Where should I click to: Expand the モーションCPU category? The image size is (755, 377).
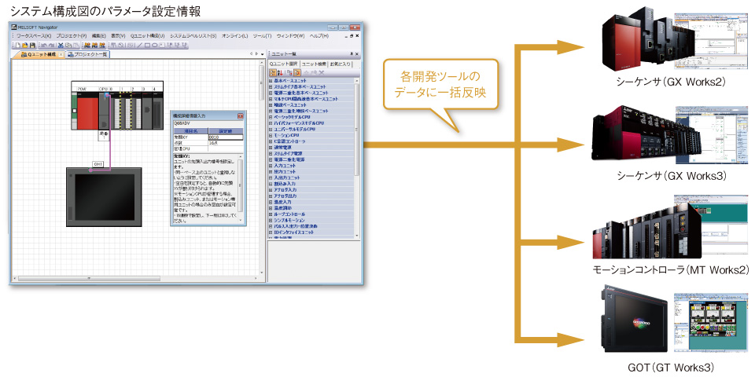click(271, 135)
